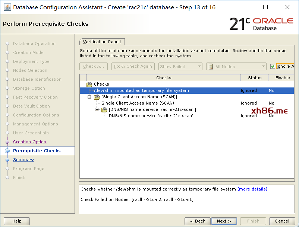Image resolution: width=299 pixels, height=227 pixels.
Task: Click the Java icon in title bar
Action: pos(7,7)
